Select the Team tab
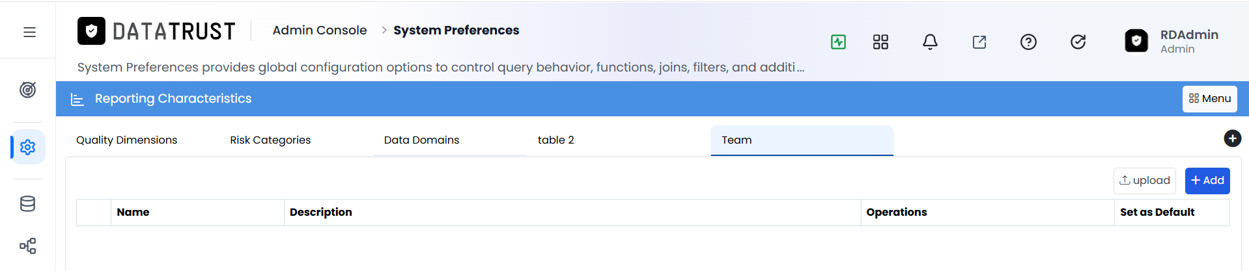Viewport: 1249px width, 271px height. click(x=802, y=140)
